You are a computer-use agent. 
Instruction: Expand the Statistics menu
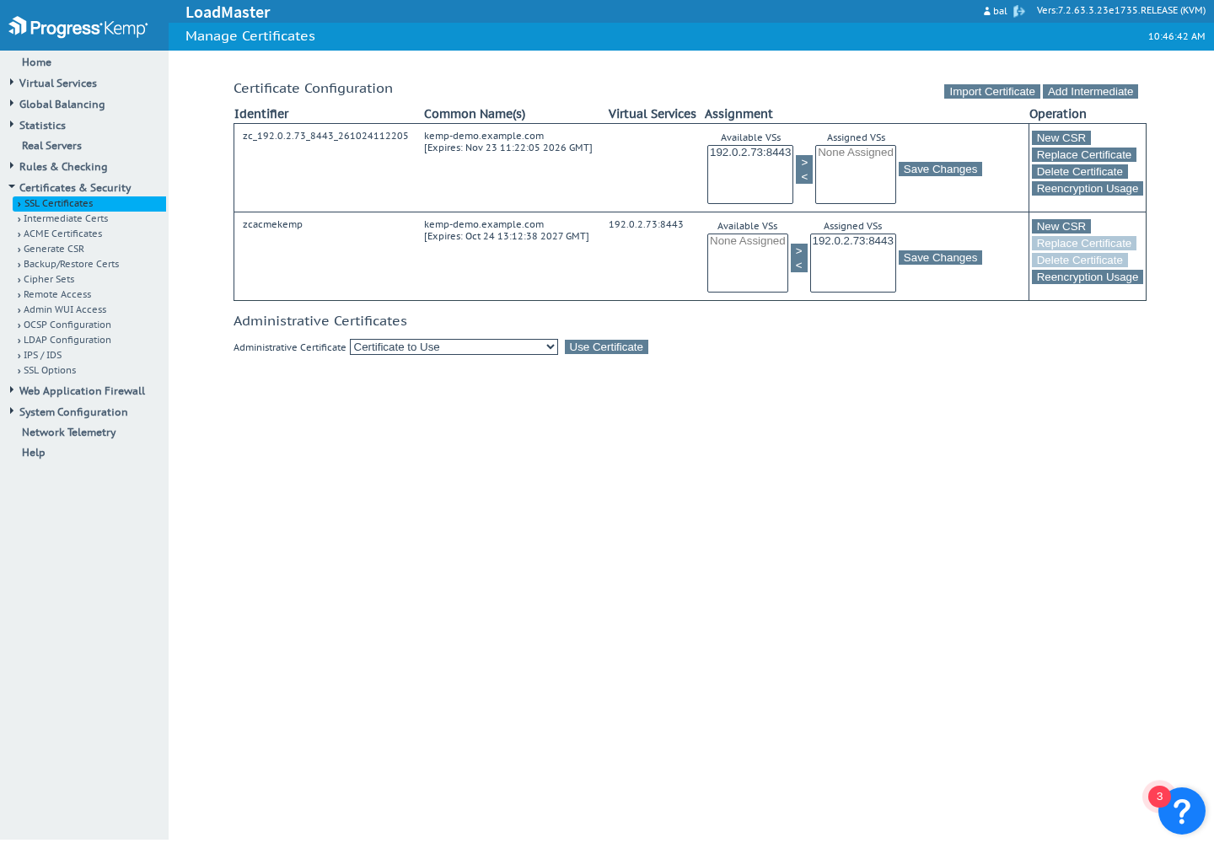[42, 126]
